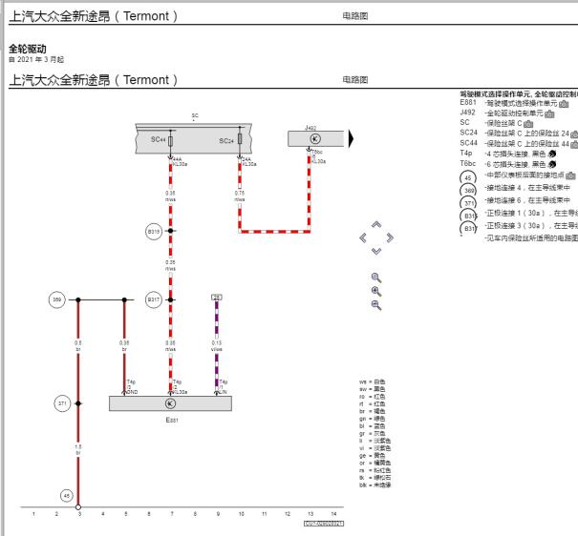
Task: Open the camera image for E881
Action: 564,104
